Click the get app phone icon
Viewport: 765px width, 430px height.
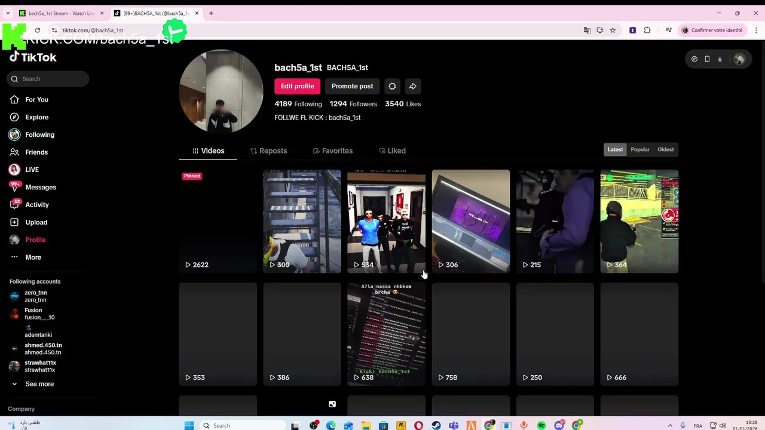coord(707,59)
